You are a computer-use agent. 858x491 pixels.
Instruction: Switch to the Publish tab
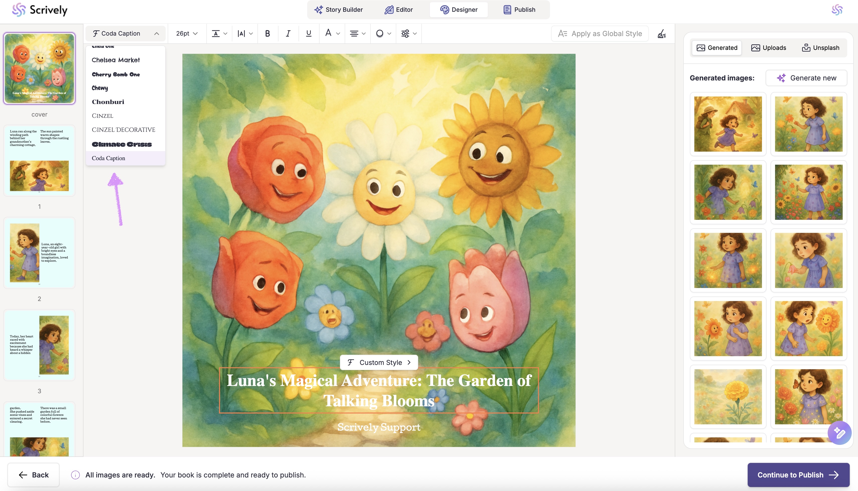click(x=519, y=10)
